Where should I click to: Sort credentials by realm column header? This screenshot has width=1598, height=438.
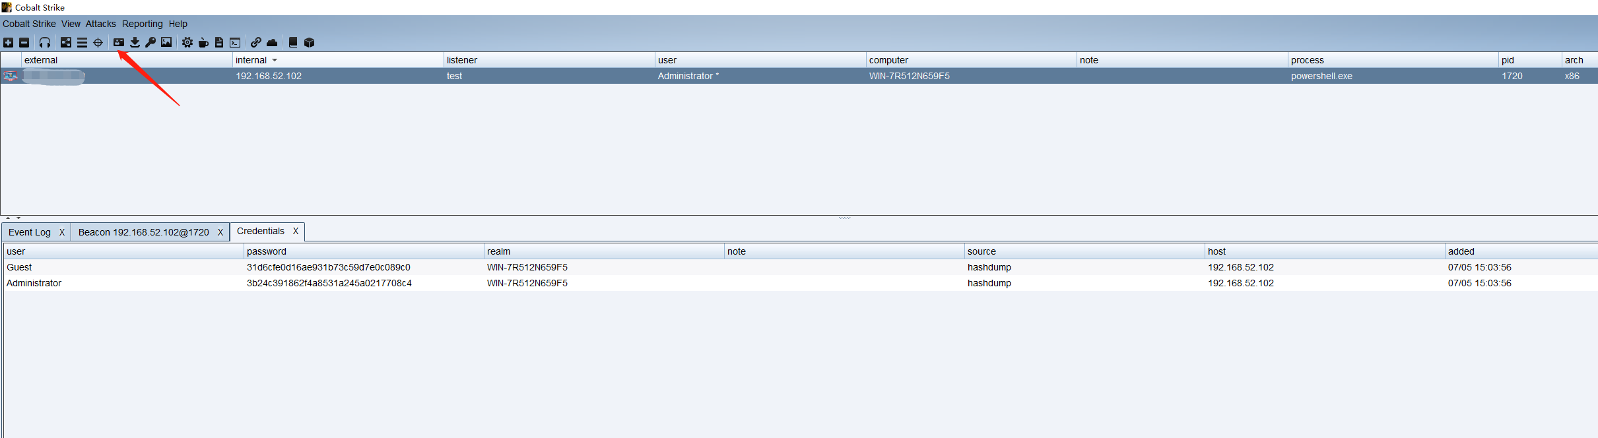[x=604, y=251]
